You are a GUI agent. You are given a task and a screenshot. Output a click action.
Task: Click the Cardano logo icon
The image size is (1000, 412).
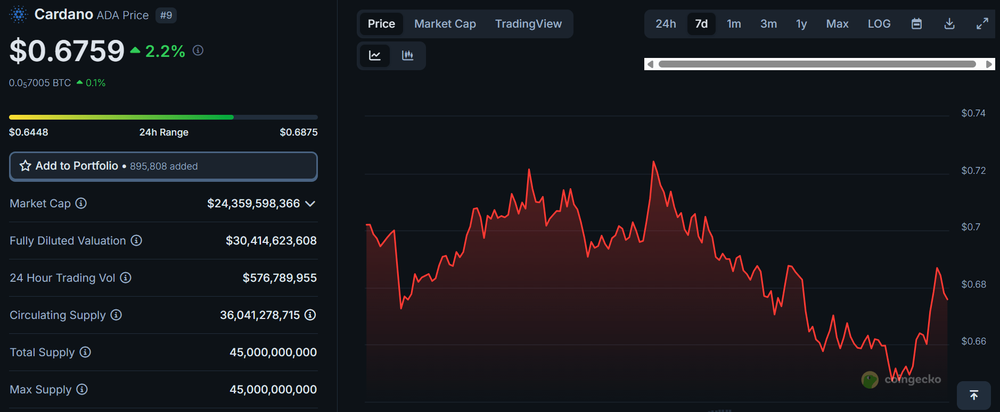(19, 14)
